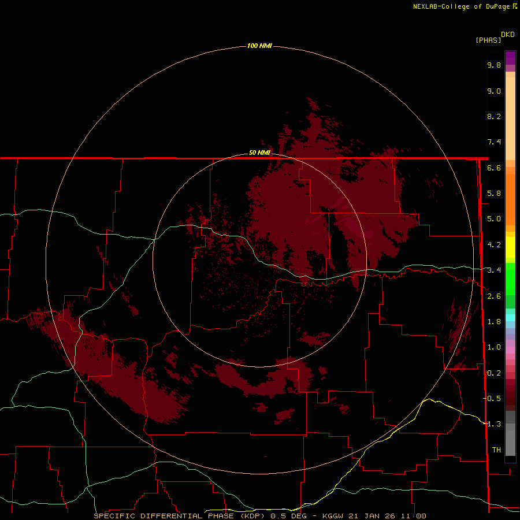This screenshot has height=520, width=520.
Task: Click the bright green segment of color bar
Action: [510, 278]
